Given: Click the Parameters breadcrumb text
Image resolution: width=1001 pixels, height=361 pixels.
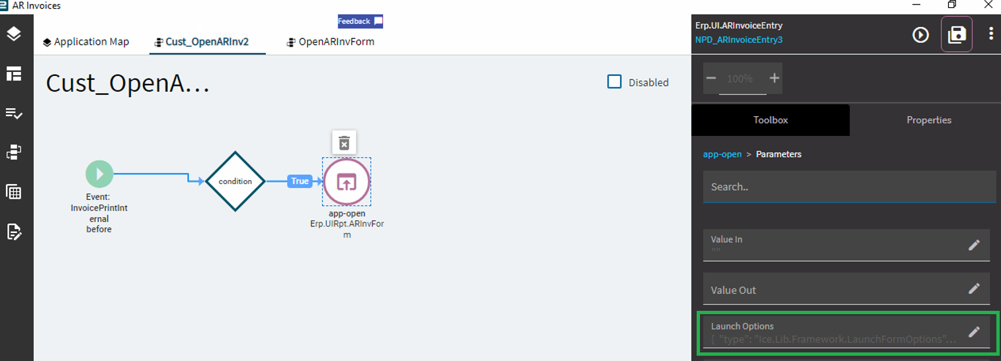Looking at the screenshot, I should click(x=779, y=154).
